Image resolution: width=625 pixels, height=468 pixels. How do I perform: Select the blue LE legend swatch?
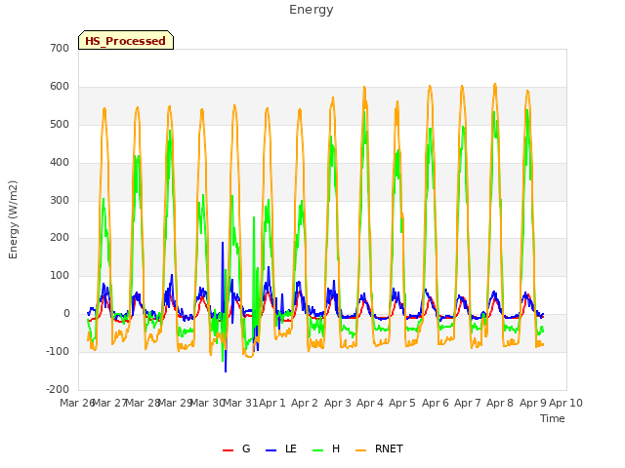pyautogui.click(x=271, y=450)
